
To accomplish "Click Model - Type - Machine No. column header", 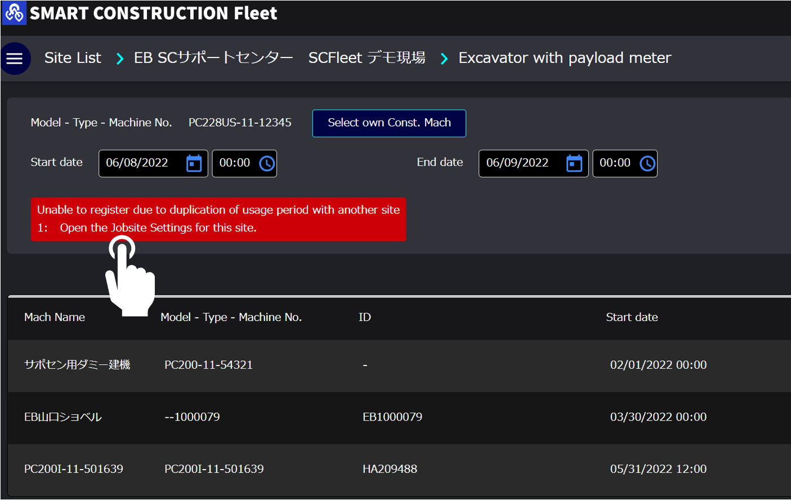I will (231, 317).
